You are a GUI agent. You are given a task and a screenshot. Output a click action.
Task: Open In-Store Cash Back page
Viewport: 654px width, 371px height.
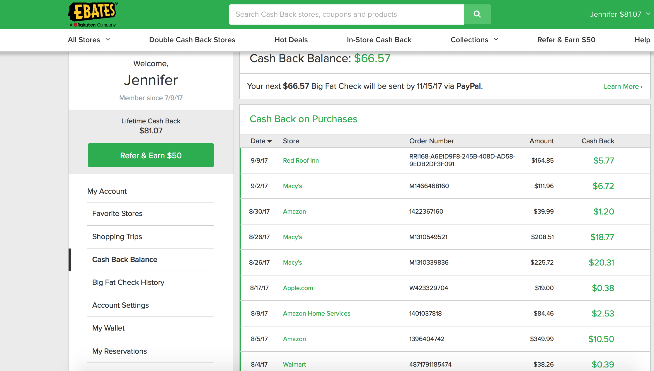click(379, 40)
